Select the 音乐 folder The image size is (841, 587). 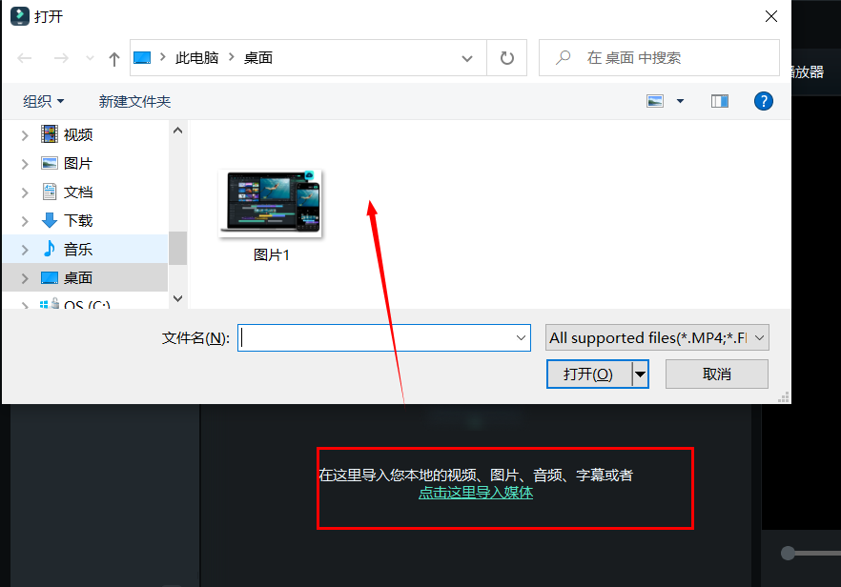77,248
